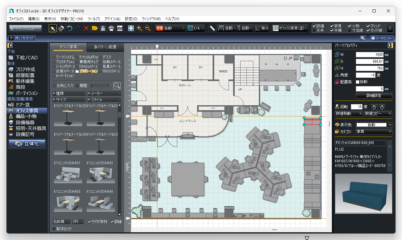This screenshot has width=402, height=240.
Task: Click the printer icon in toolbar
Action: [111, 28]
